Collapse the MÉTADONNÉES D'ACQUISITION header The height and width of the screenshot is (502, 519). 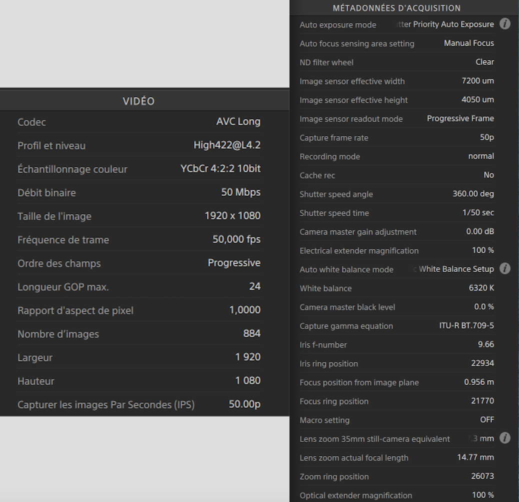pos(396,8)
